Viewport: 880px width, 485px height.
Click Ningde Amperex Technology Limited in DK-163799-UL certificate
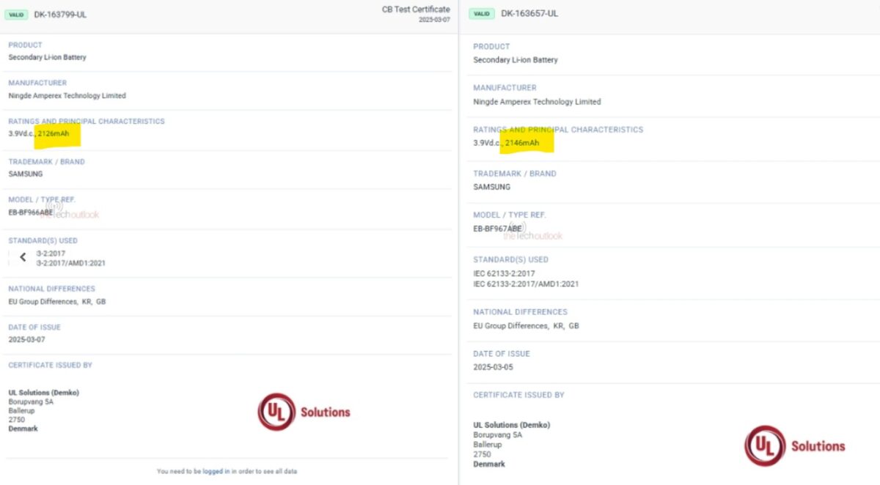[67, 96]
